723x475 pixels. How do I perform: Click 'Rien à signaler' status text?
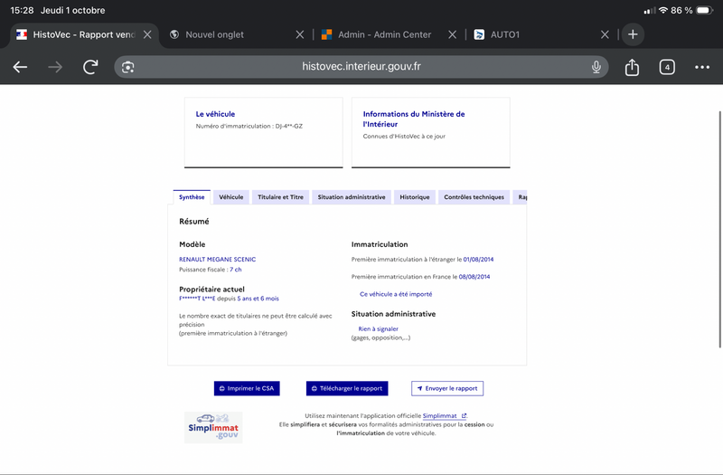[378, 329]
